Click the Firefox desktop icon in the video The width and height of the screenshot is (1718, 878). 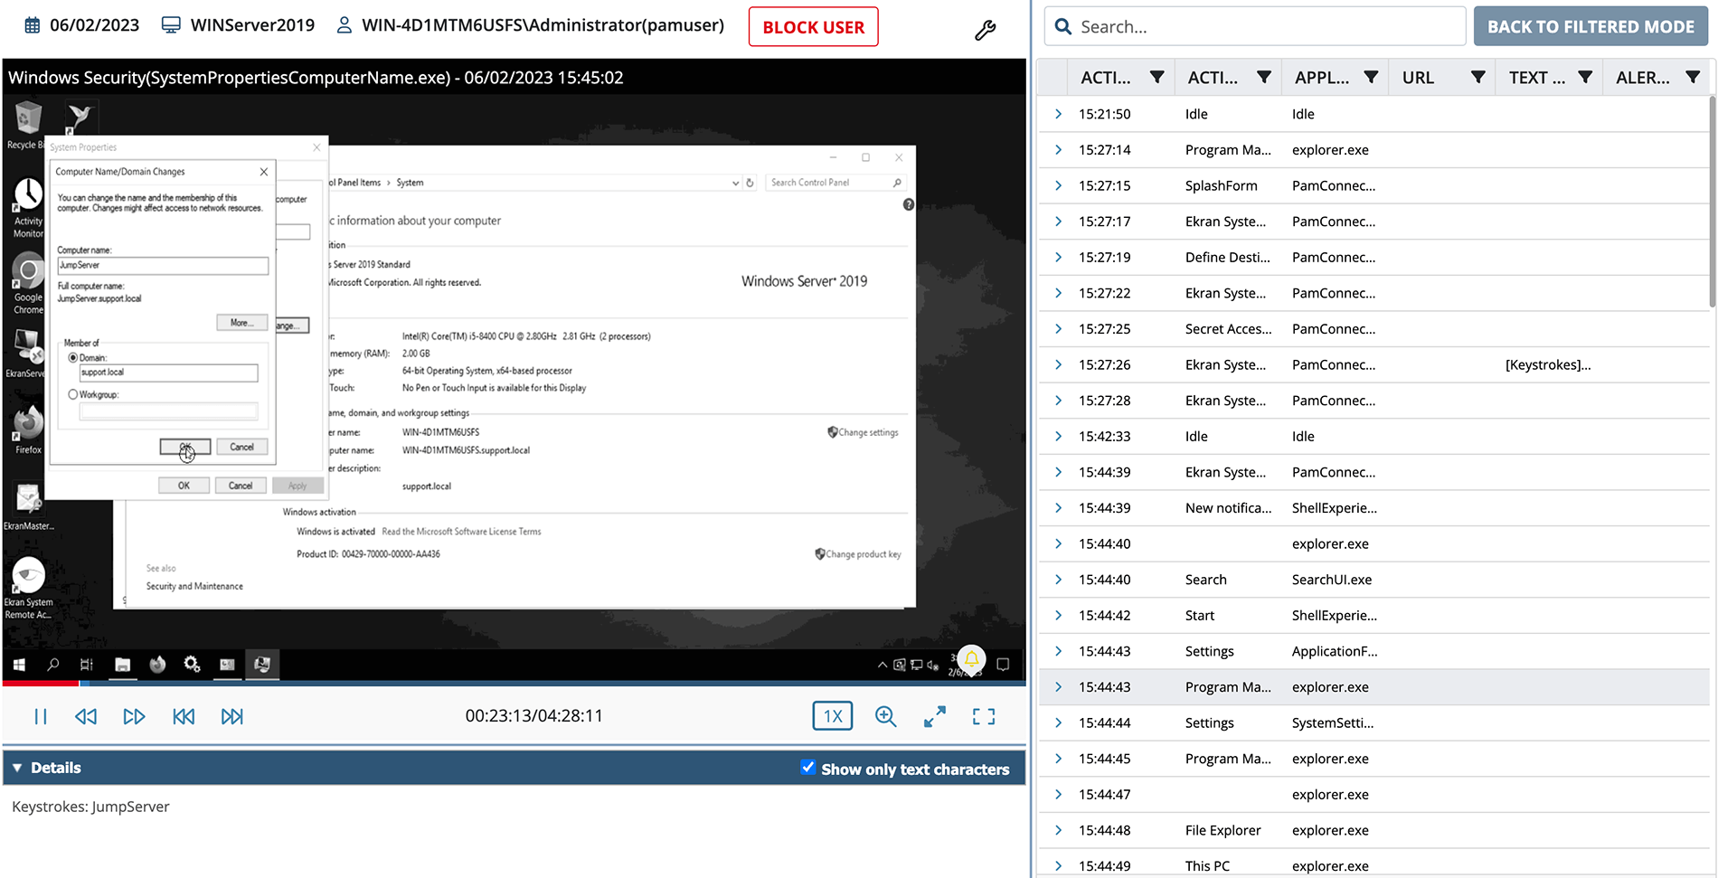click(28, 430)
